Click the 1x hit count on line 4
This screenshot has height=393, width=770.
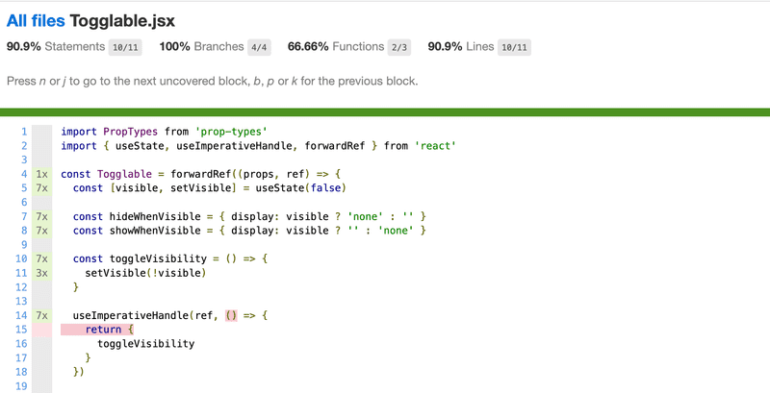(x=41, y=174)
